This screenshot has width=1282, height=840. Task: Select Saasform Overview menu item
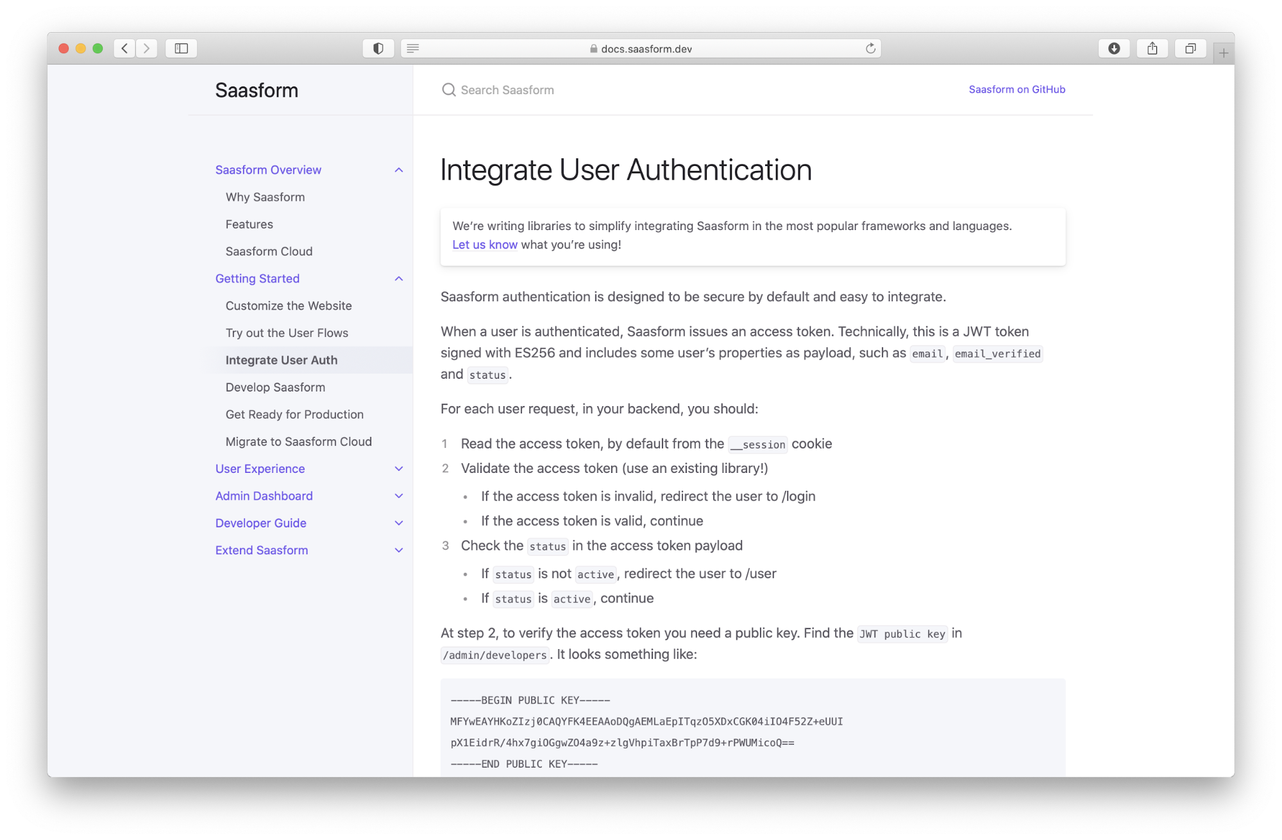click(x=267, y=170)
